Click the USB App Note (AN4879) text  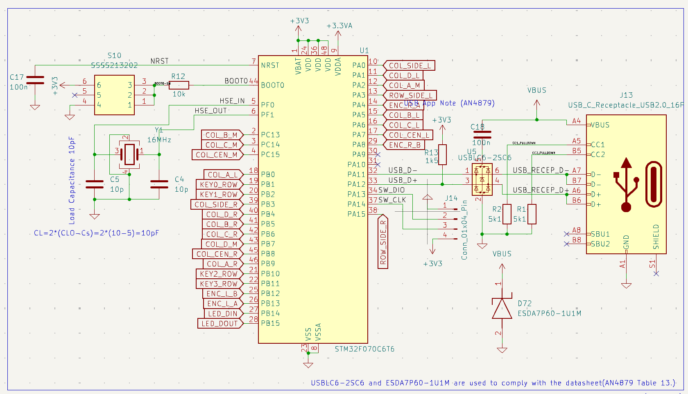[x=448, y=103]
